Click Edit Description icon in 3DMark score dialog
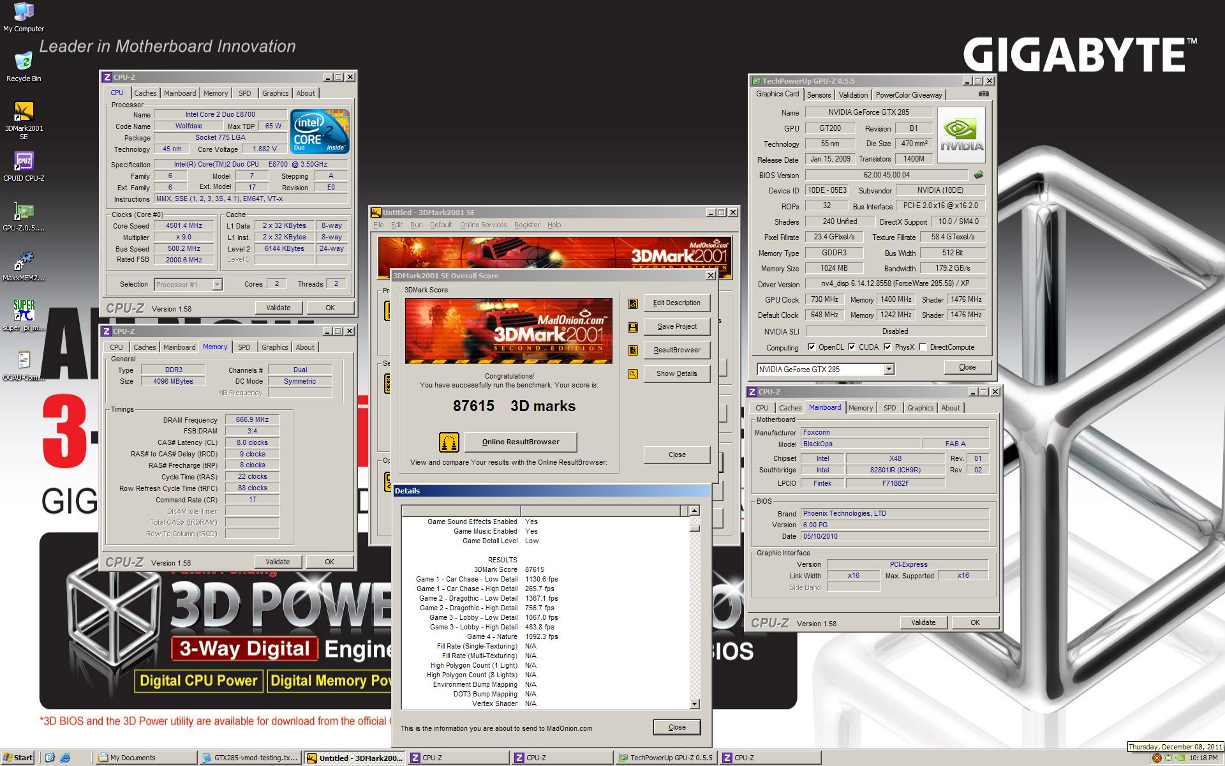 tap(633, 303)
